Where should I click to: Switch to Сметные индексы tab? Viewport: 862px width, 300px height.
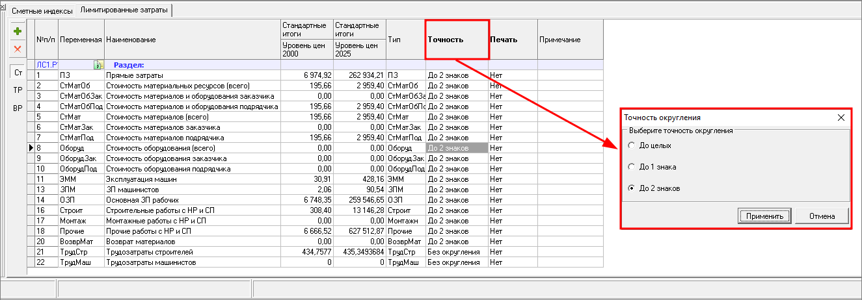click(38, 10)
